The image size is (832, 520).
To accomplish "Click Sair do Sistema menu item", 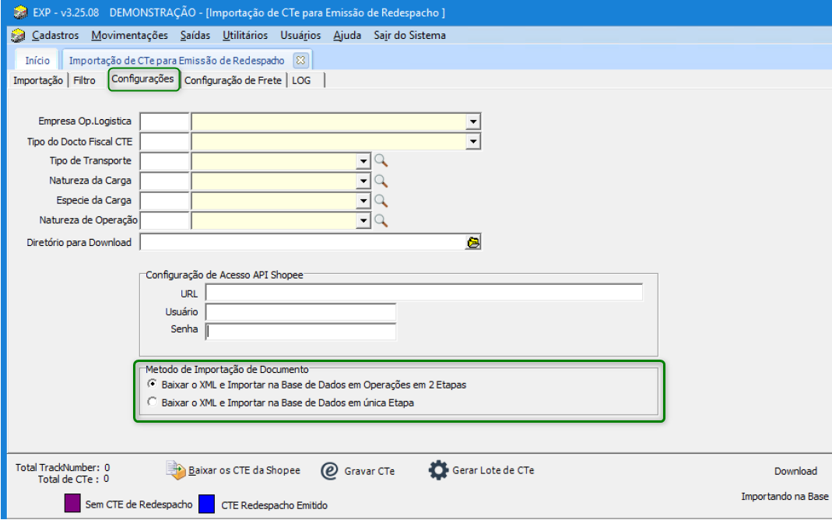I will pyautogui.click(x=409, y=36).
